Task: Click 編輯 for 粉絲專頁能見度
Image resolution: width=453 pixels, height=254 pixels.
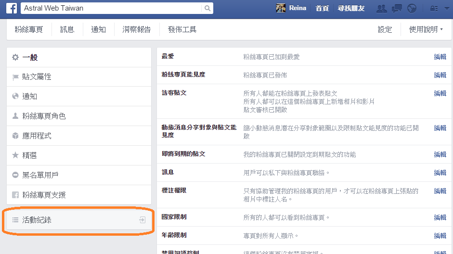Action: pyautogui.click(x=440, y=75)
